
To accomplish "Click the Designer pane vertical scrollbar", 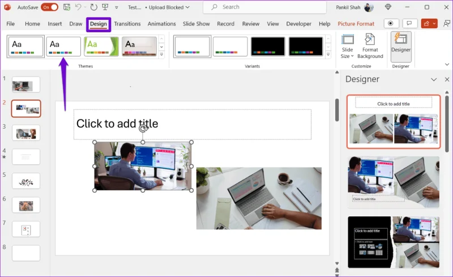I will click(447, 124).
